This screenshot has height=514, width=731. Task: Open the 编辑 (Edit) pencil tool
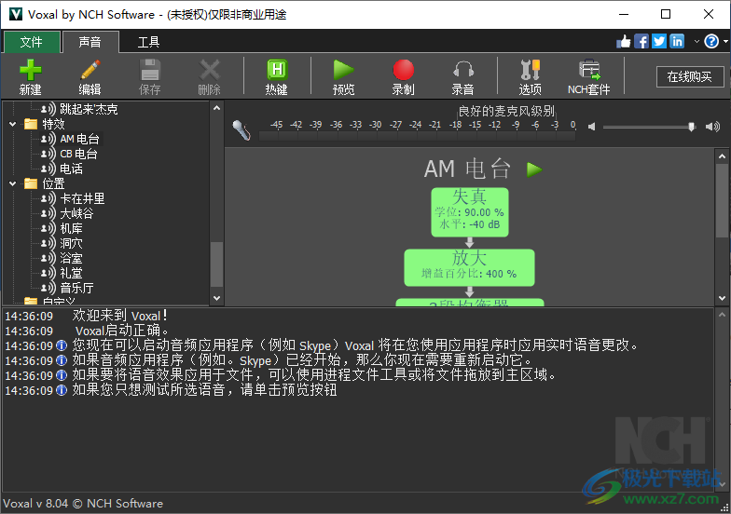click(90, 71)
